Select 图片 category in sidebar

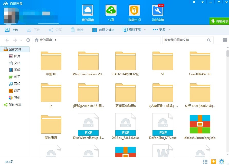(x=14, y=56)
